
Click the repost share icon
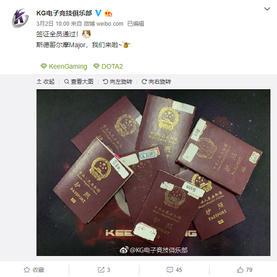point(101,270)
